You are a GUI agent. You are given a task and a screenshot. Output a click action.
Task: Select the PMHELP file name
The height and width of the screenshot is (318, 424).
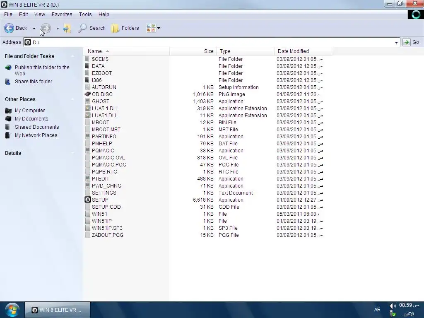point(102,144)
